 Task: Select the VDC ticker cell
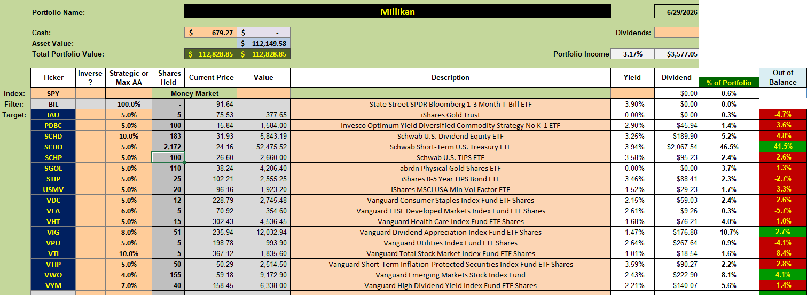tap(53, 200)
